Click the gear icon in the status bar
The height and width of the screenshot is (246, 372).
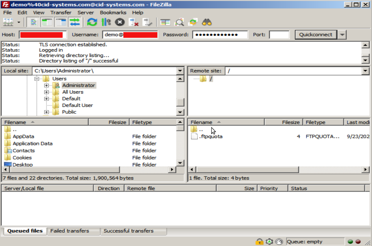(x=269, y=242)
